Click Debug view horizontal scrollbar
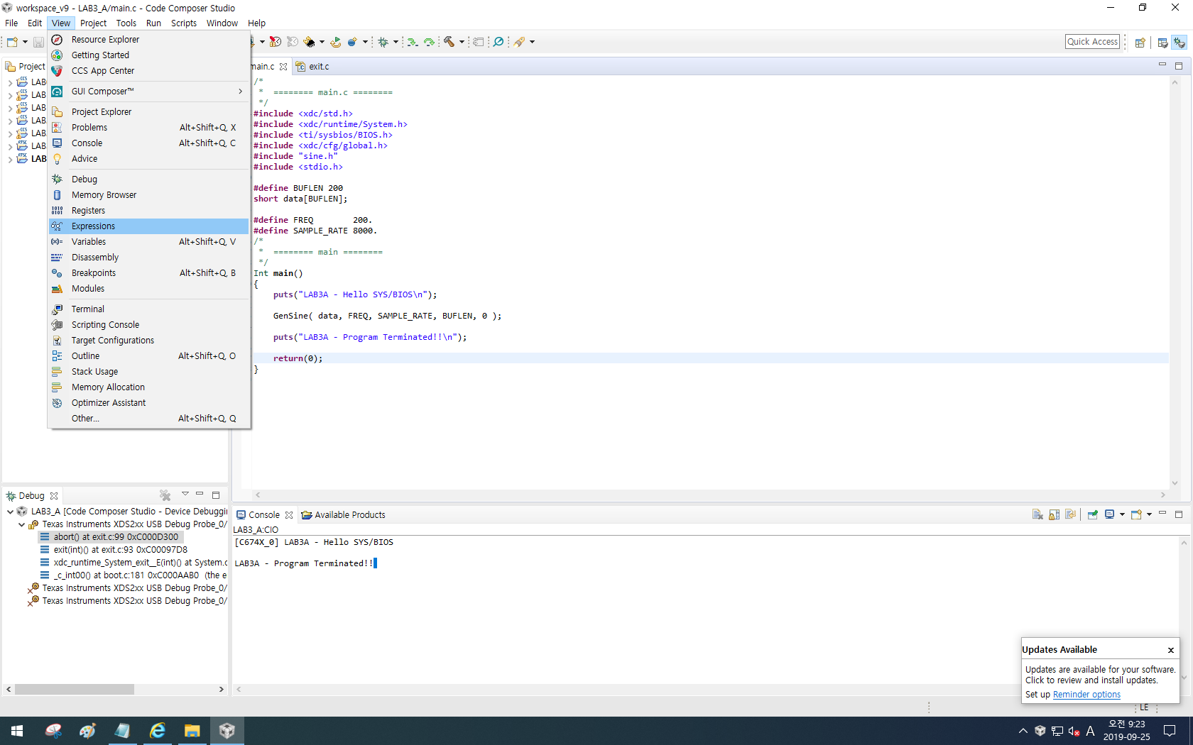Image resolution: width=1193 pixels, height=745 pixels. click(75, 690)
